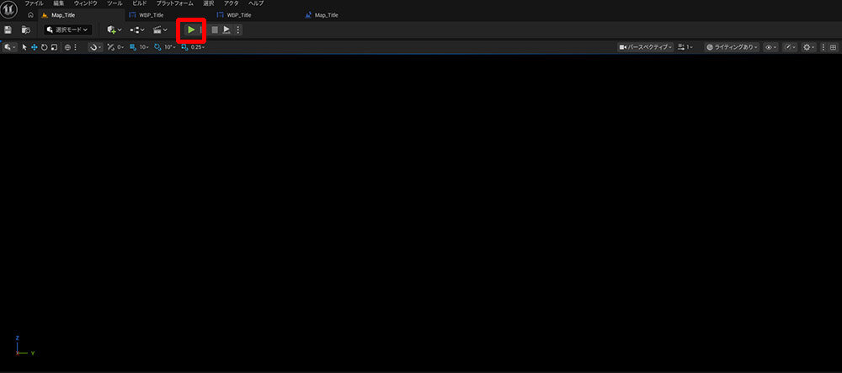This screenshot has height=373, width=842.
Task: Click the Stop play button
Action: coord(215,29)
